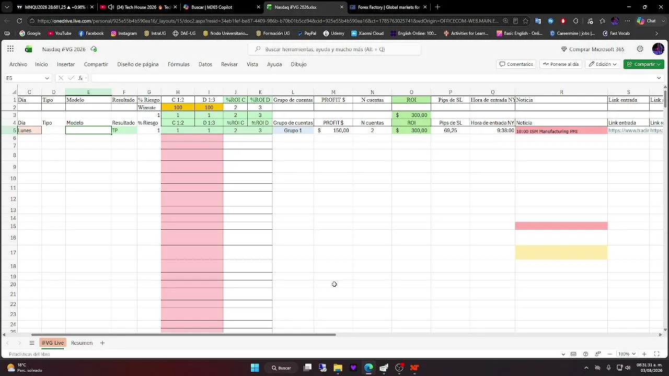Zoom in the sheet with plus

644,354
